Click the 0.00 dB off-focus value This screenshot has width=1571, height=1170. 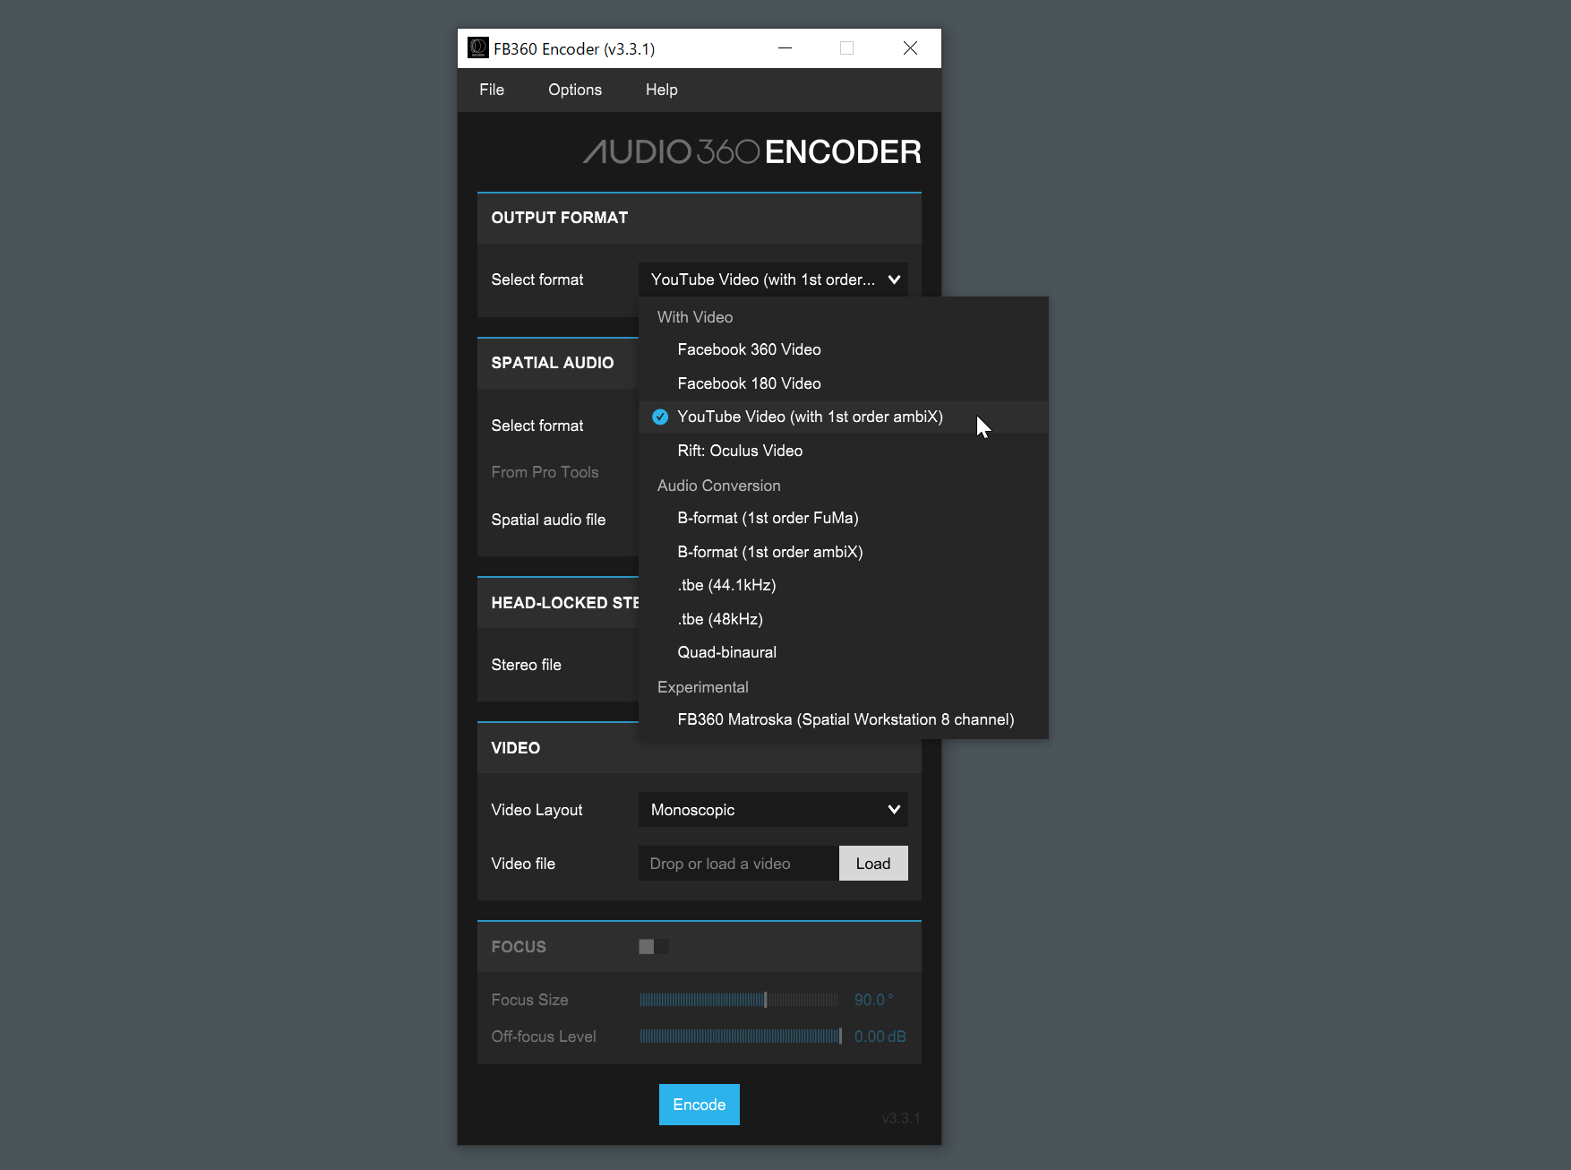[x=880, y=1037]
